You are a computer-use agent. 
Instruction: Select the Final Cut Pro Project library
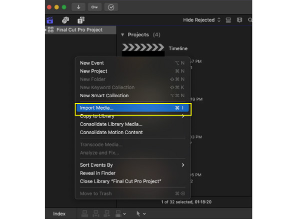click(x=80, y=30)
